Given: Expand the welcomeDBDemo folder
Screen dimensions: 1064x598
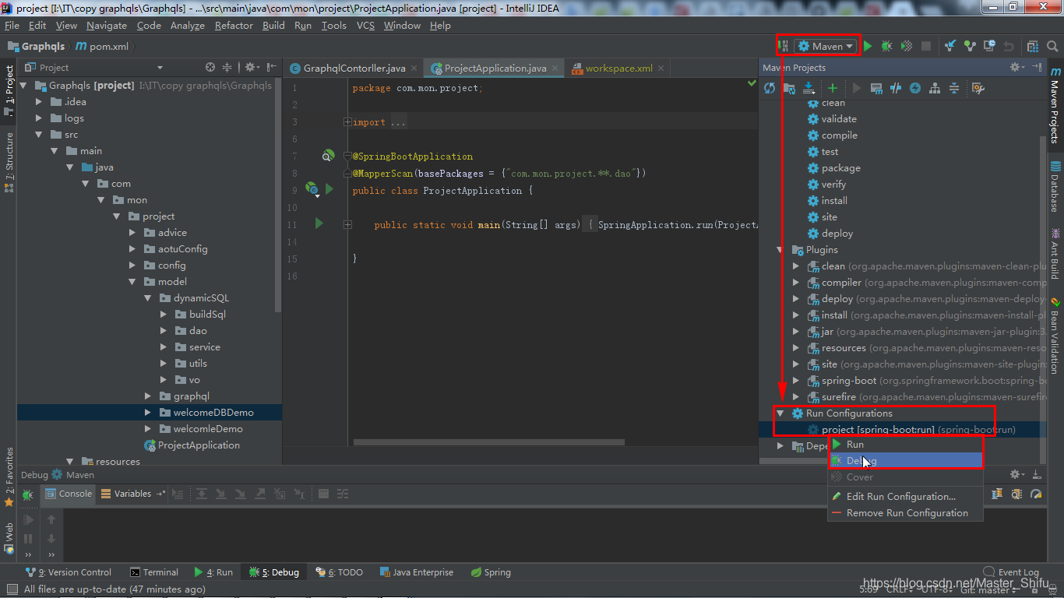Looking at the screenshot, I should [148, 413].
